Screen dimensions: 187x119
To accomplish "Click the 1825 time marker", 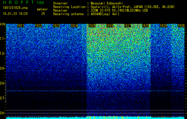I will point(92,26).
